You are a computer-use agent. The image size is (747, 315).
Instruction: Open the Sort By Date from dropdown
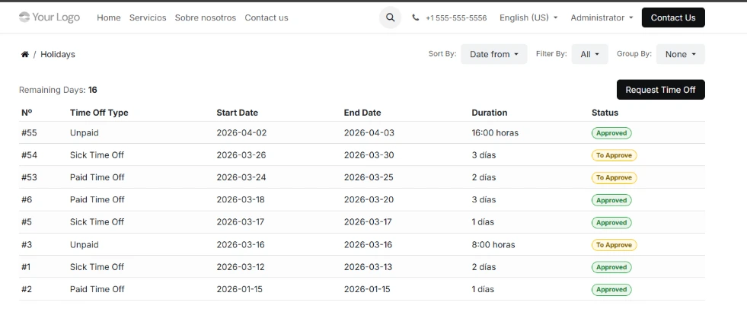coord(493,54)
